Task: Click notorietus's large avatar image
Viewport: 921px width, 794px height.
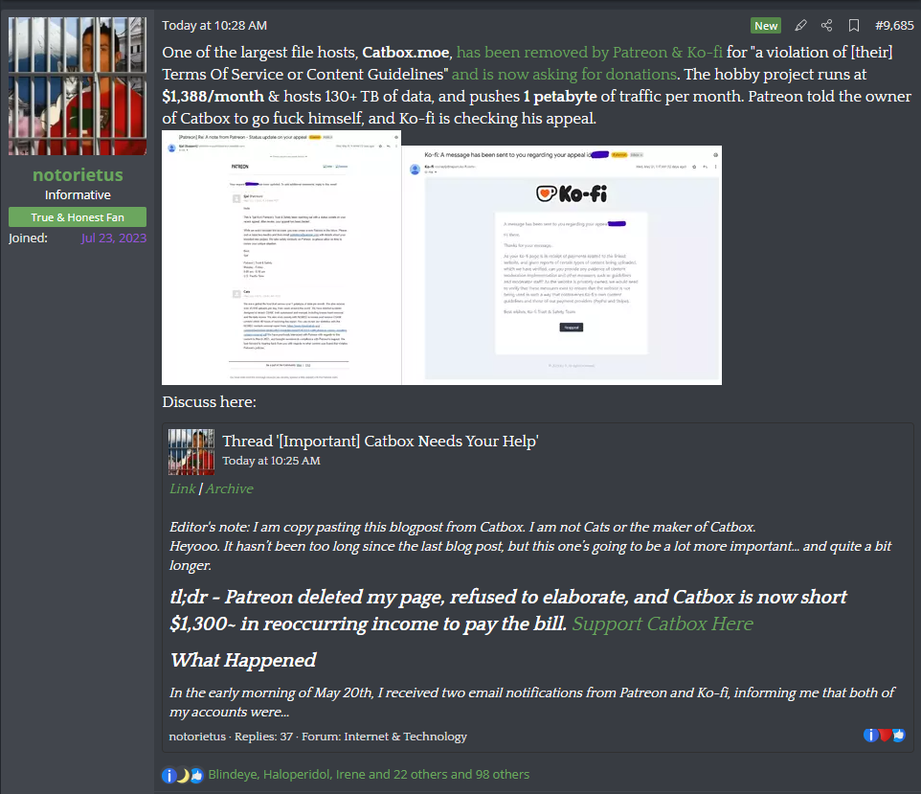Action: tap(78, 86)
